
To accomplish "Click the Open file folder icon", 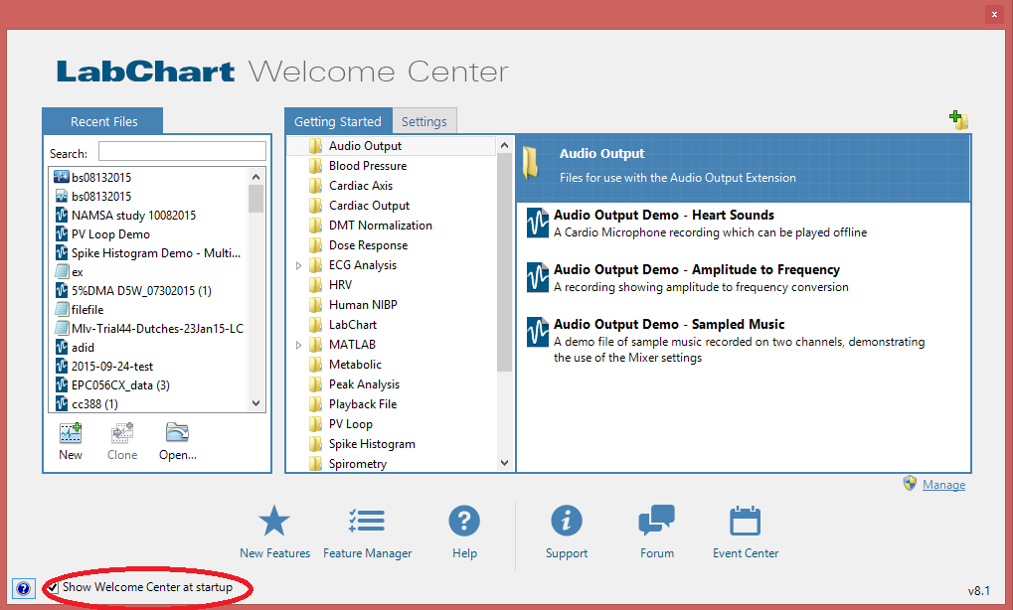I will (x=177, y=434).
